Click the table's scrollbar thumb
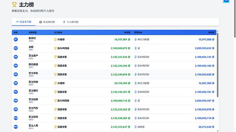 pos(218,65)
